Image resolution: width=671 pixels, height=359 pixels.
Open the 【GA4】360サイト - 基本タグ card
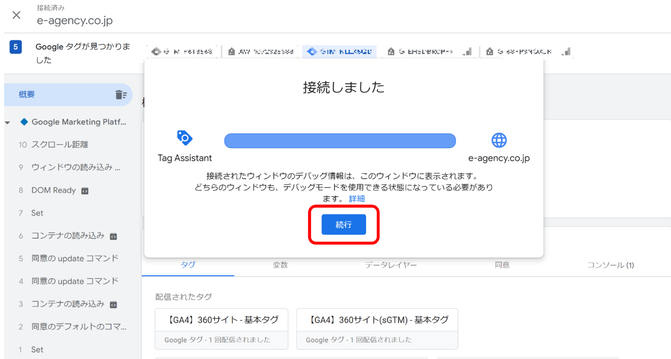pos(222,329)
